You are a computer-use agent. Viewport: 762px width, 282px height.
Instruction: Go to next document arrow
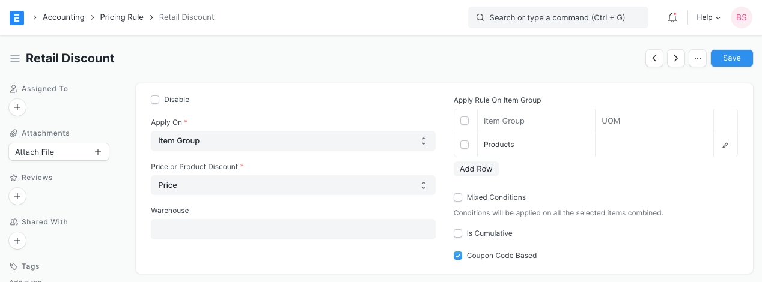676,58
